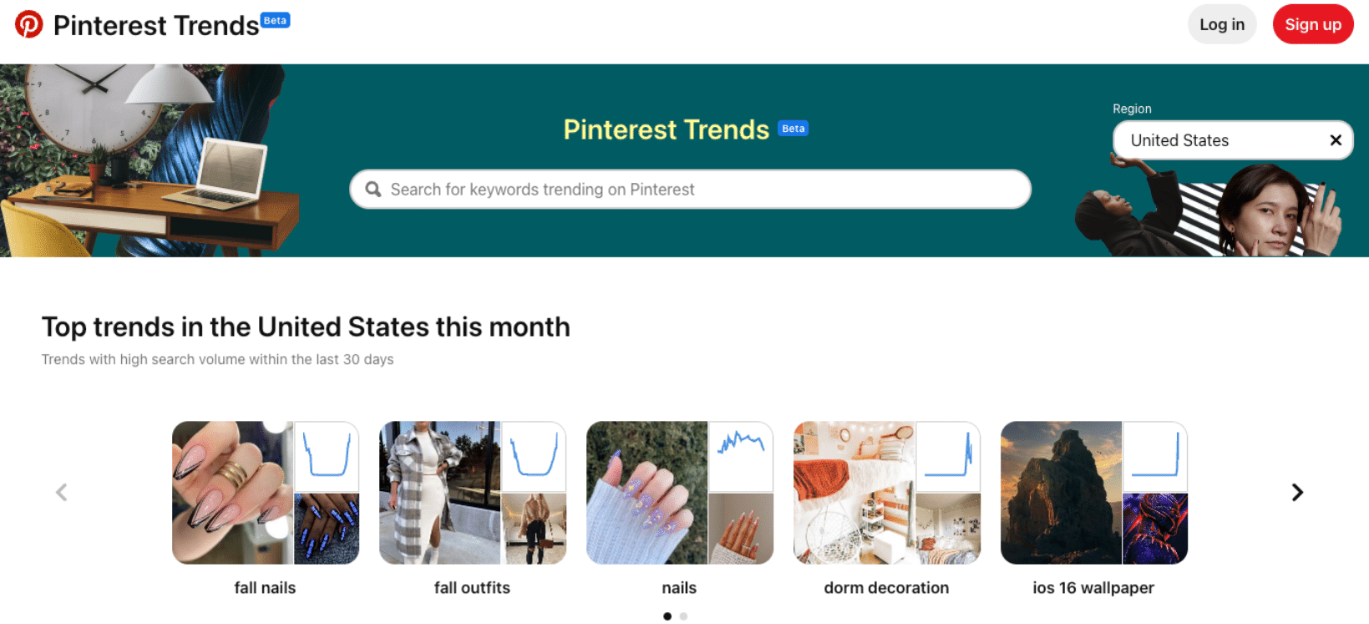Click the Sign up button
Screen dimensions: 1369x624
(1312, 24)
